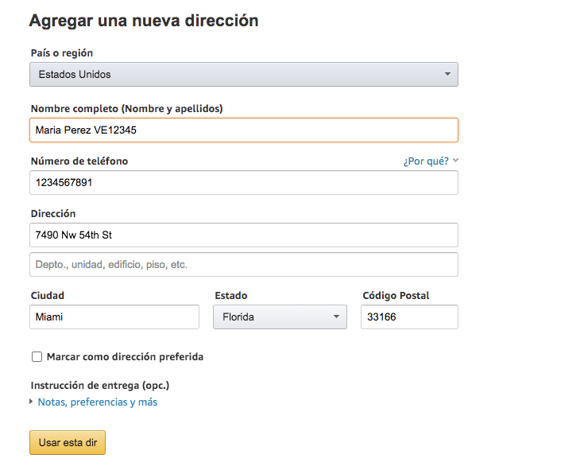Select the Número de teléfono input field
This screenshot has height=470, width=580.
(244, 183)
